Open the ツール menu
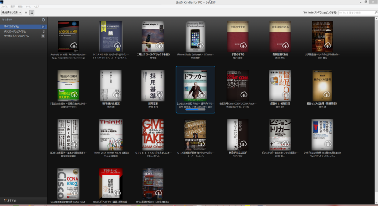 pos(28,7)
